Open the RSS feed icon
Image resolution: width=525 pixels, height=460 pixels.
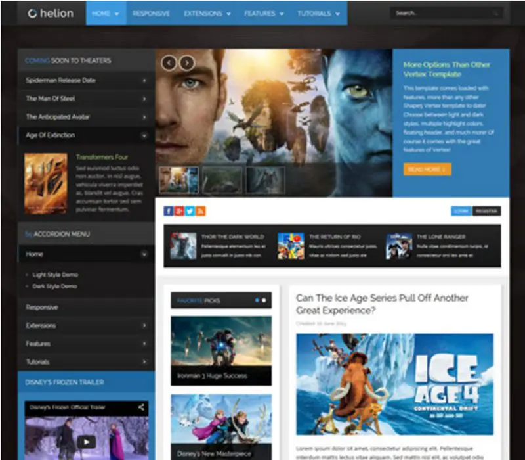point(201,211)
